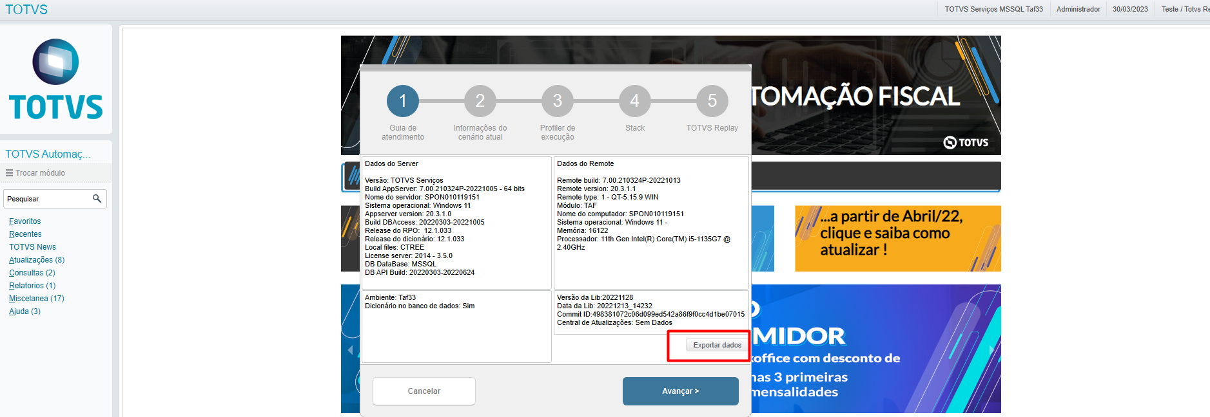Click the Abril/22 atualizar orange banner
This screenshot has height=417, width=1210.
coord(898,239)
